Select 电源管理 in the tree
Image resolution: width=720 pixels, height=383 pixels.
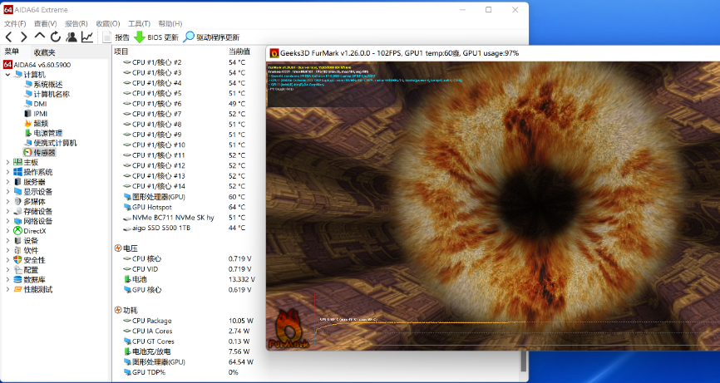47,133
